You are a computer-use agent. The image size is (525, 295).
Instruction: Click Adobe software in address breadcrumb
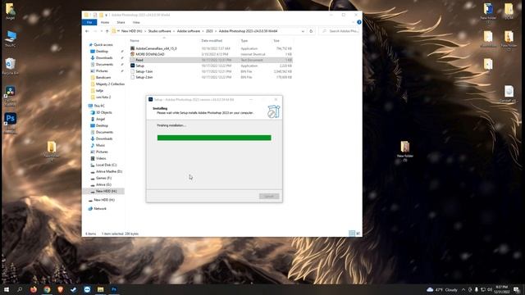coord(188,31)
